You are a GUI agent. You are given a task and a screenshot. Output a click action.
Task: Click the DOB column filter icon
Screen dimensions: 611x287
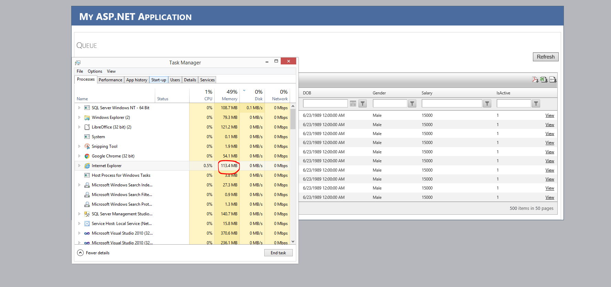point(363,103)
